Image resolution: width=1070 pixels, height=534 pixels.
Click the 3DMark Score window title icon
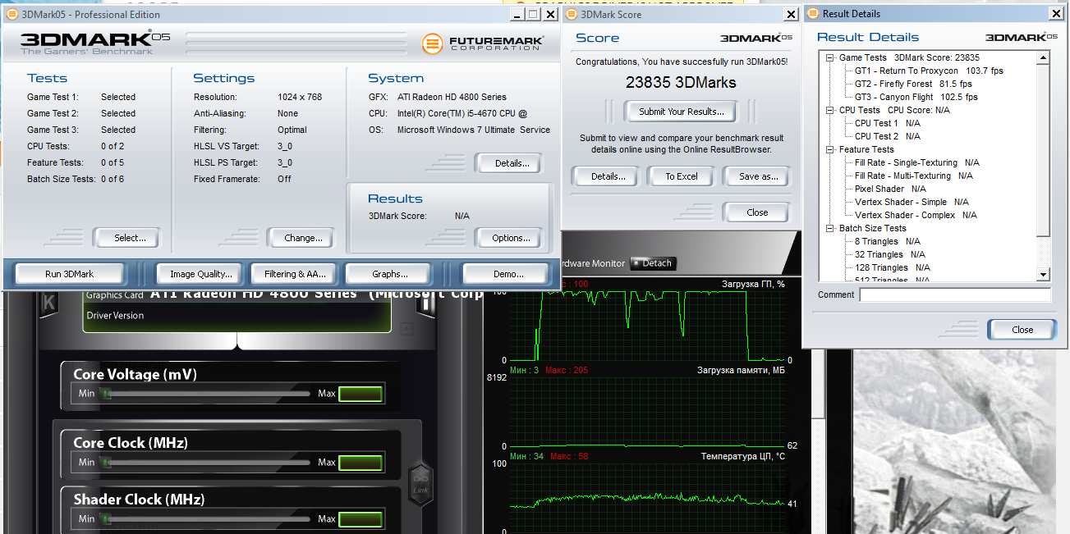pos(572,14)
